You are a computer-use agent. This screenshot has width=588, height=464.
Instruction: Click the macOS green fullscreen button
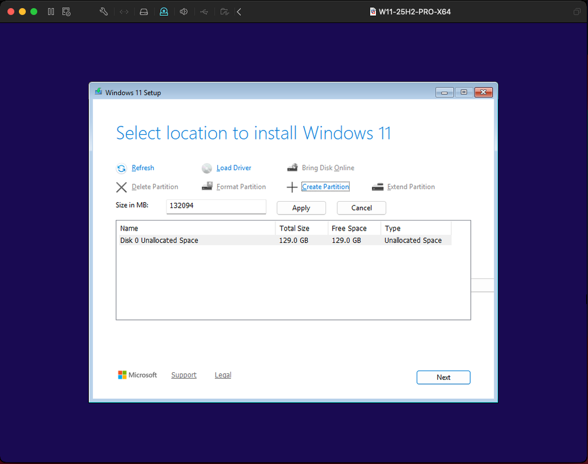point(34,12)
